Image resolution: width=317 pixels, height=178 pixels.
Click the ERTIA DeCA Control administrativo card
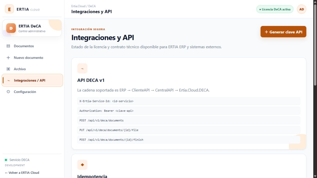(x=32, y=28)
